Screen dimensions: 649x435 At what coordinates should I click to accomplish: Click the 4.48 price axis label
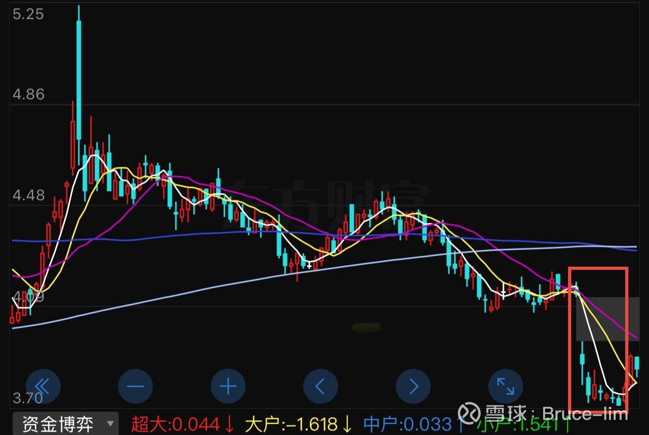[x=28, y=195]
